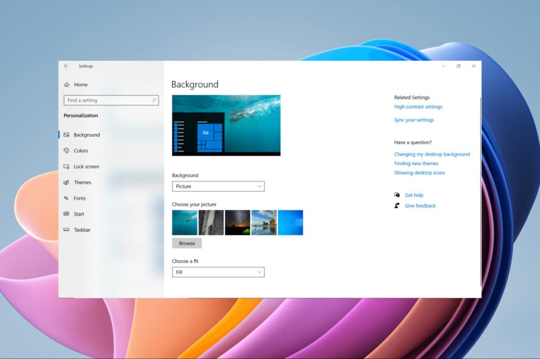Click the search magnifier icon
Image resolution: width=540 pixels, height=359 pixels.
click(x=154, y=100)
